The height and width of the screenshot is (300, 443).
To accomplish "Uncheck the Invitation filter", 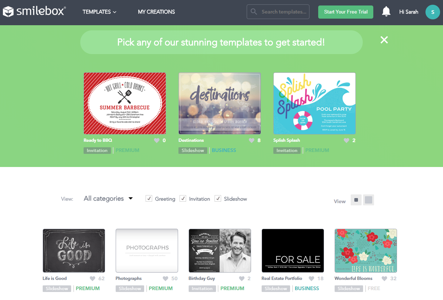I will (183, 198).
